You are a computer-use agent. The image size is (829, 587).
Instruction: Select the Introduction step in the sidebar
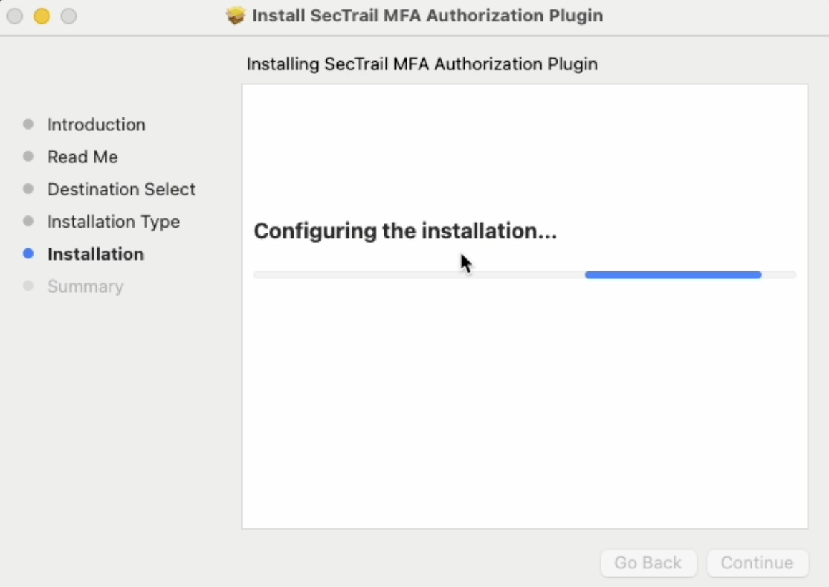coord(96,124)
